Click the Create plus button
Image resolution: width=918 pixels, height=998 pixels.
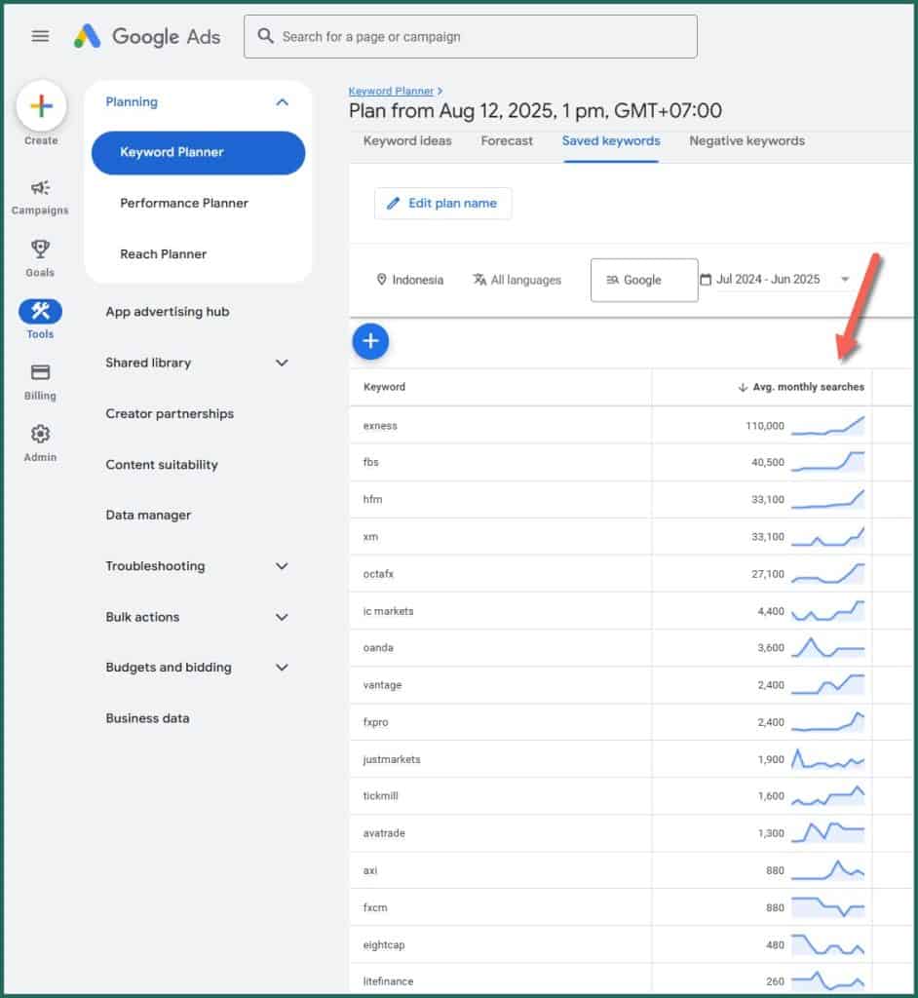tap(41, 105)
